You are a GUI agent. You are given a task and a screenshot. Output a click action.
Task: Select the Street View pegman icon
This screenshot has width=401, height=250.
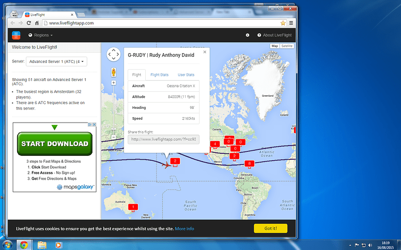click(113, 72)
